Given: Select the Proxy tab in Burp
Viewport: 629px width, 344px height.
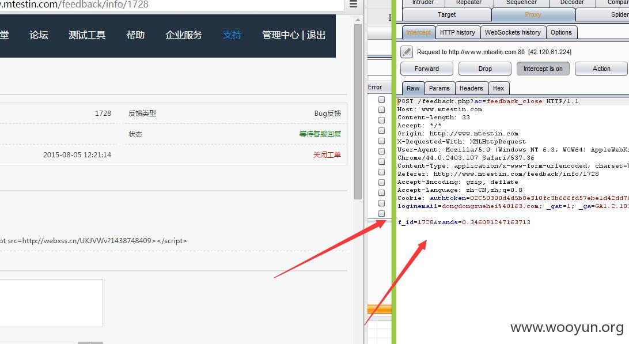Looking at the screenshot, I should [x=533, y=14].
